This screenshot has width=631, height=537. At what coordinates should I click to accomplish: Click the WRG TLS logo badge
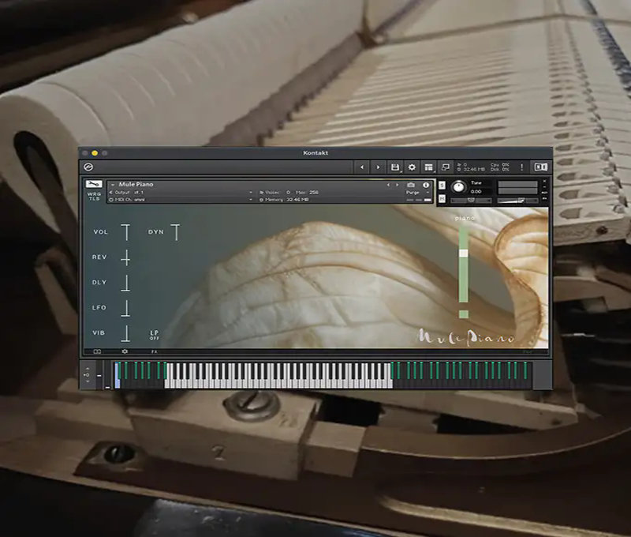click(94, 196)
